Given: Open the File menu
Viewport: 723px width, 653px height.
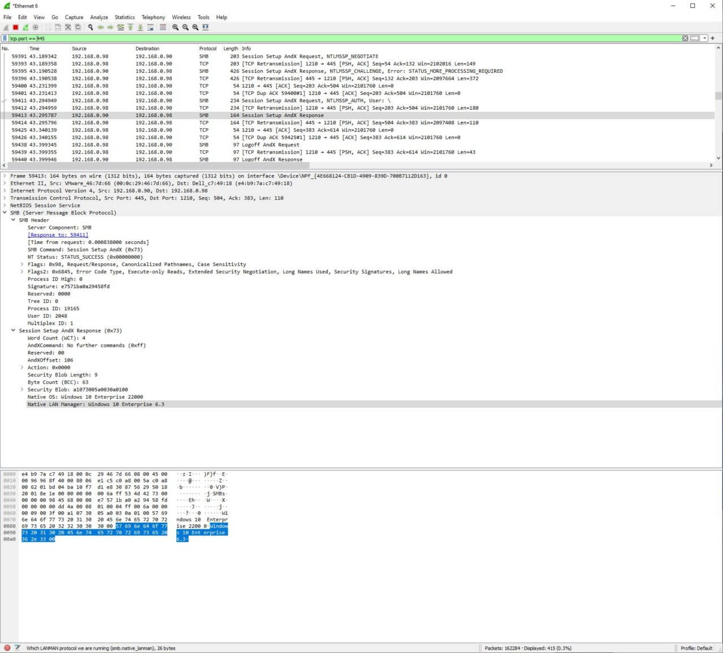Looking at the screenshot, I should pyautogui.click(x=7, y=17).
